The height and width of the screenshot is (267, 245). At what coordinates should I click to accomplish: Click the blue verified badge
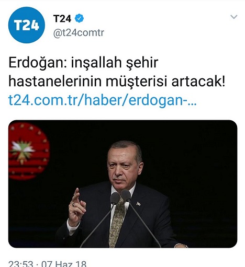79,18
